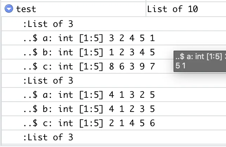Click the value 8 in first c row
This screenshot has width=226, height=147.
112,67
